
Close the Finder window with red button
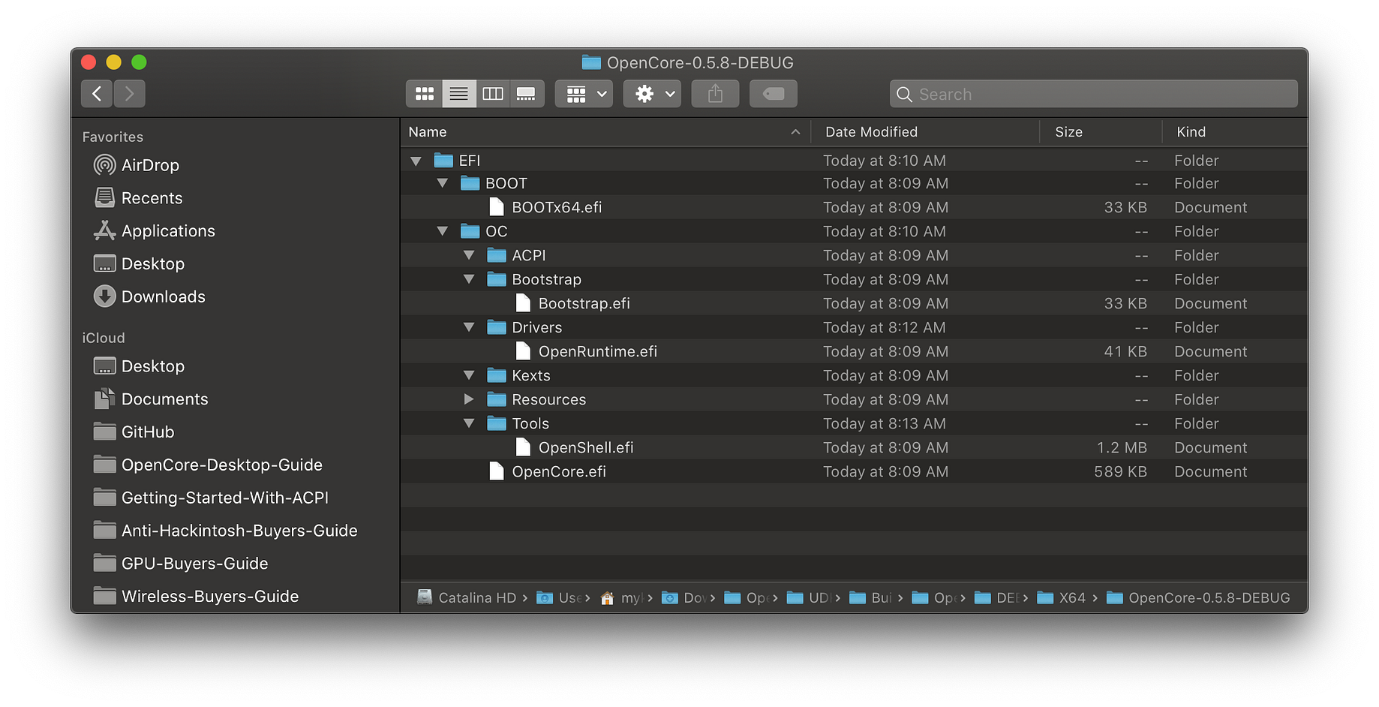point(89,62)
